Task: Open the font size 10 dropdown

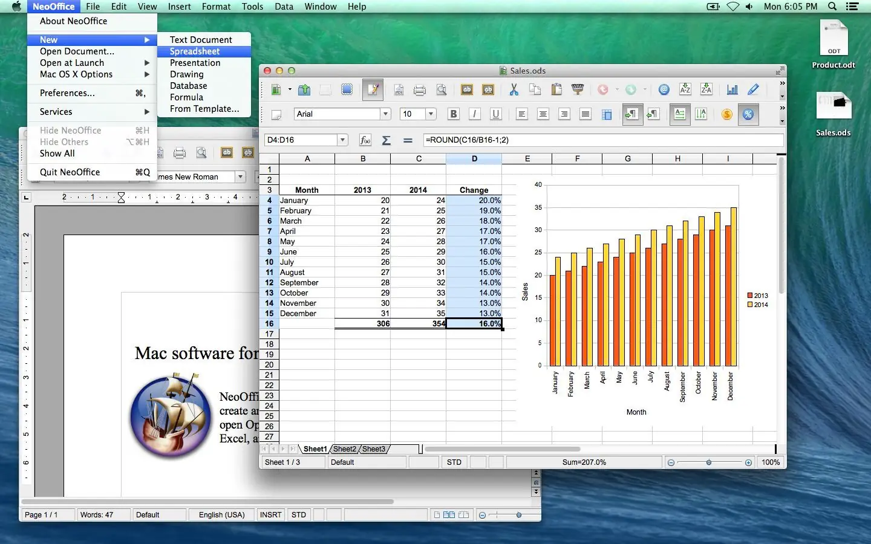Action: point(431,114)
